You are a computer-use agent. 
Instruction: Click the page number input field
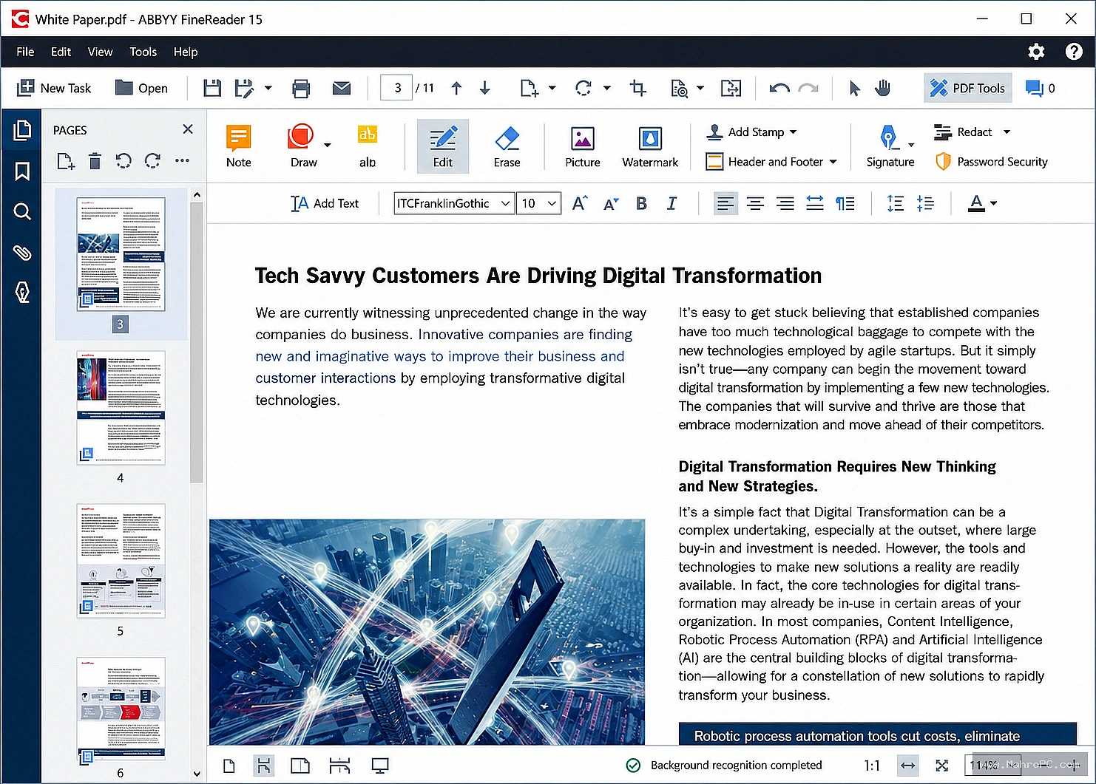click(396, 89)
